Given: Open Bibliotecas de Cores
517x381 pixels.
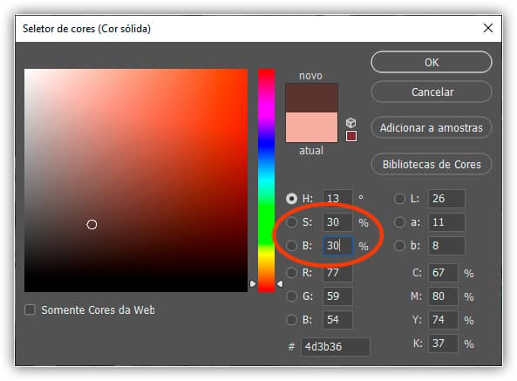Looking at the screenshot, I should point(432,164).
